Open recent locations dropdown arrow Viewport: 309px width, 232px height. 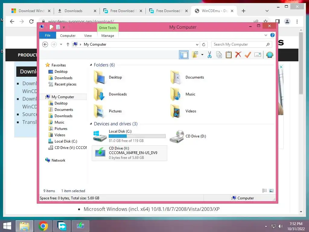point(61,44)
